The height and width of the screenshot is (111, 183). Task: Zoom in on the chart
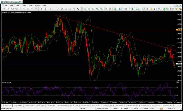97,9
